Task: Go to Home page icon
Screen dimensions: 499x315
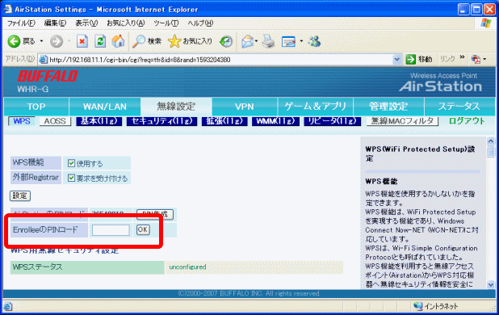Action: click(118, 41)
